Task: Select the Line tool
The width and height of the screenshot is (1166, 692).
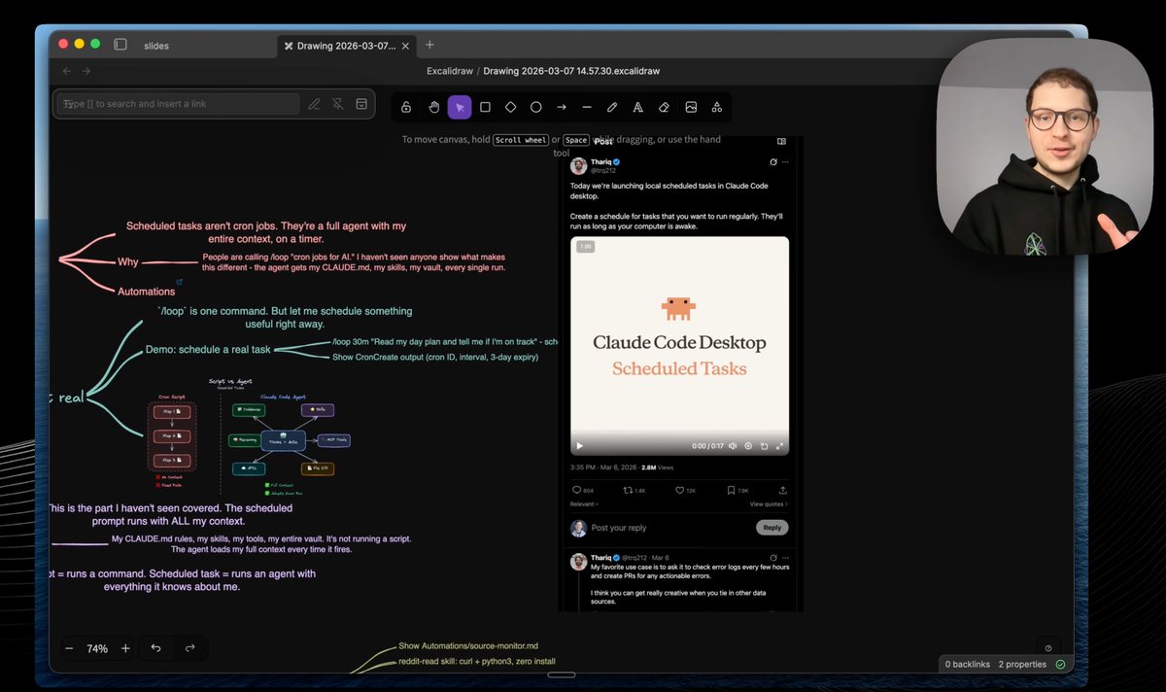Action: point(587,107)
